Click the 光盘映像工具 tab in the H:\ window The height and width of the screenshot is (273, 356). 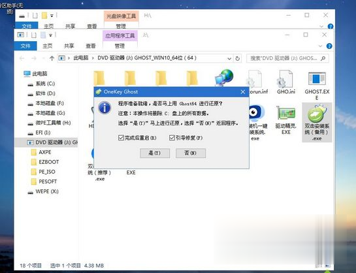tap(121, 16)
